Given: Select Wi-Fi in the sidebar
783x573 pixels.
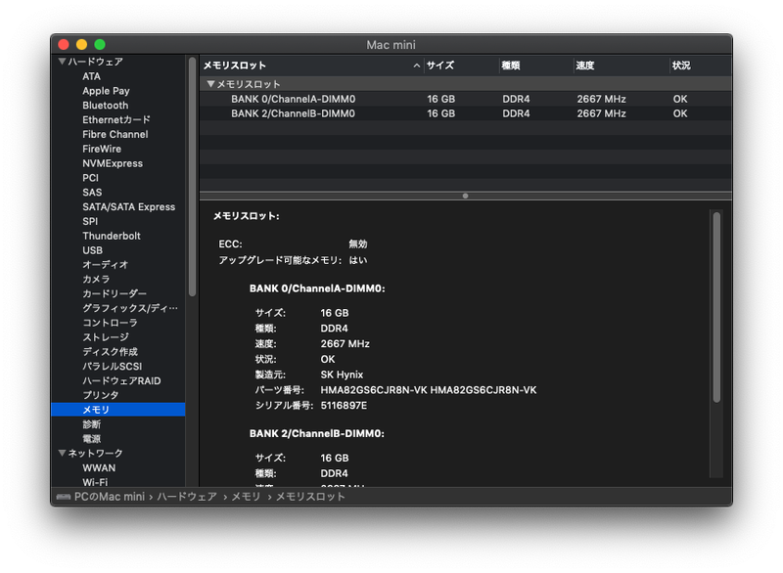Looking at the screenshot, I should point(95,482).
